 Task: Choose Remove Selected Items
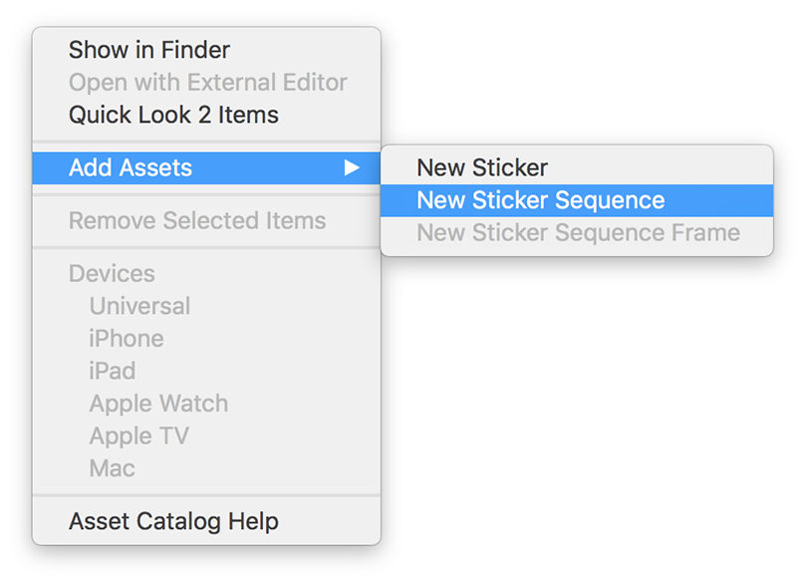196,220
